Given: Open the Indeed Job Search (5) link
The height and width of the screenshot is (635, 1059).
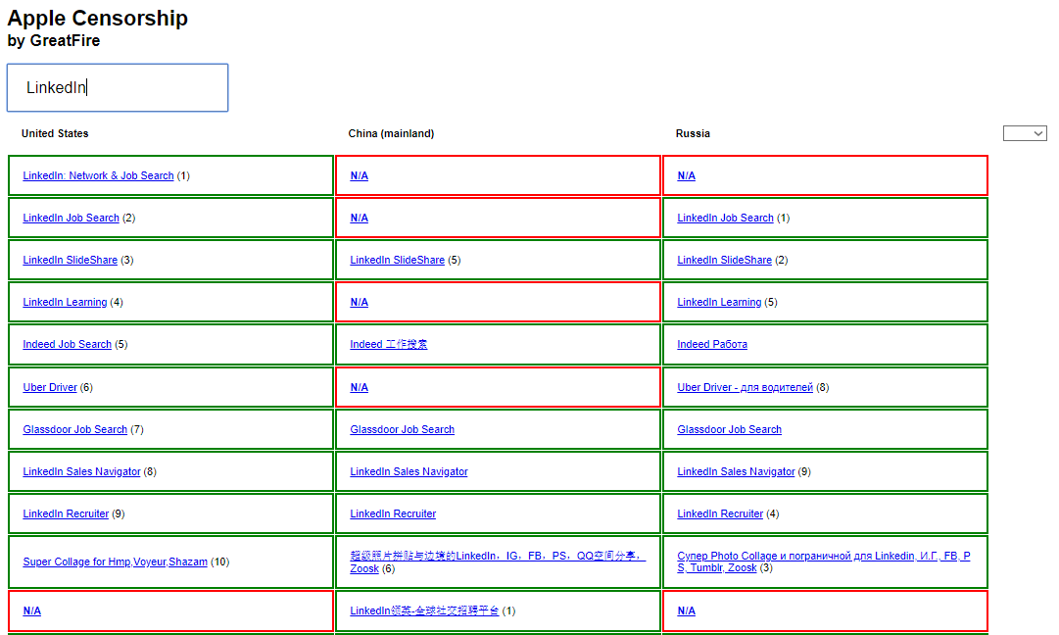Looking at the screenshot, I should point(67,344).
